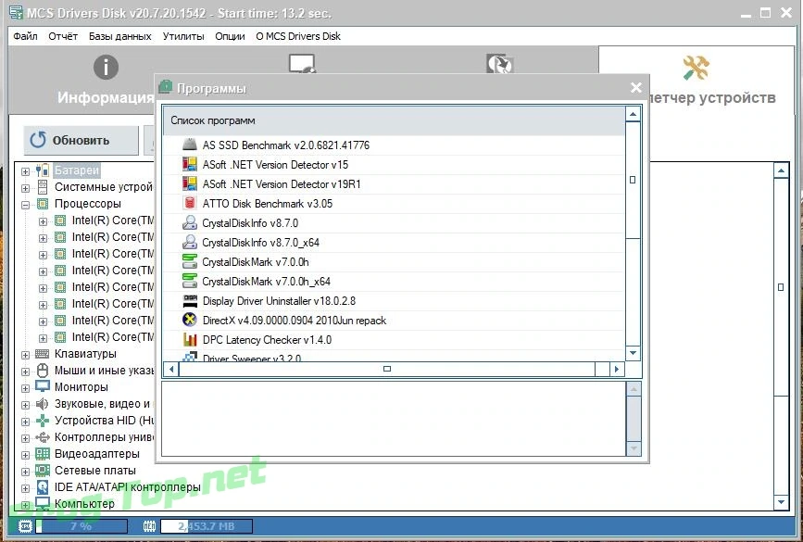The image size is (803, 542).
Task: Click the ASoft .NET Version Detector v19R1 icon
Action: pyautogui.click(x=190, y=183)
